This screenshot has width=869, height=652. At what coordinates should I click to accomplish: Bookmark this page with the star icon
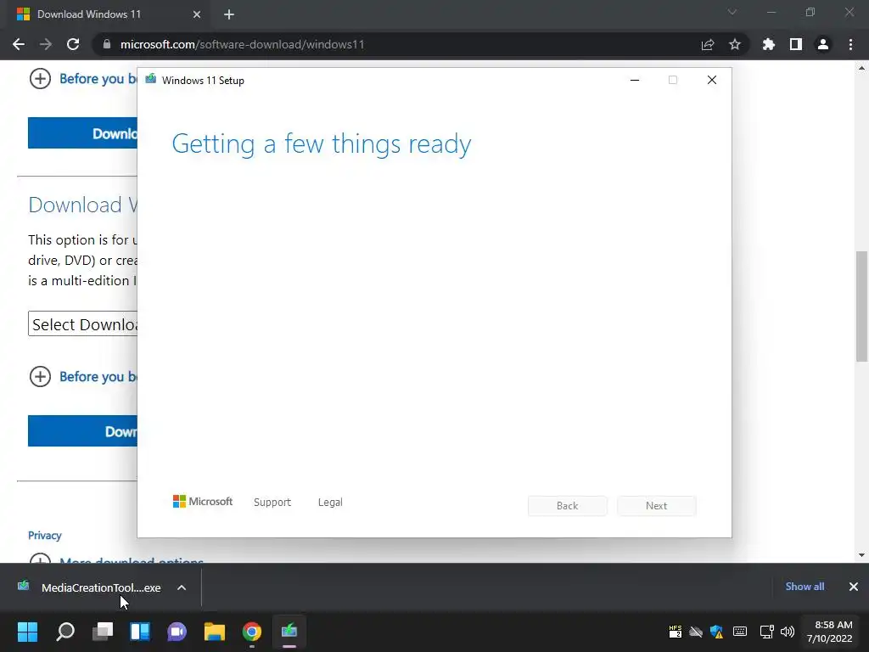pos(735,44)
